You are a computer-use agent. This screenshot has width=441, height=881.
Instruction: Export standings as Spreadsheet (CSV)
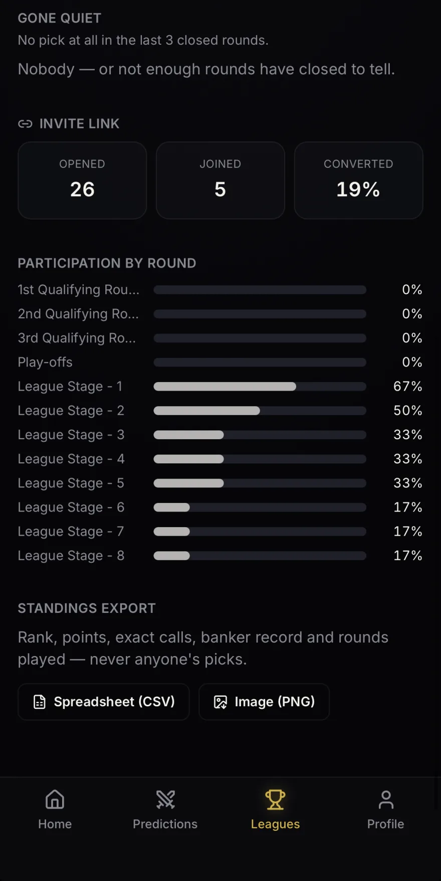tap(104, 702)
